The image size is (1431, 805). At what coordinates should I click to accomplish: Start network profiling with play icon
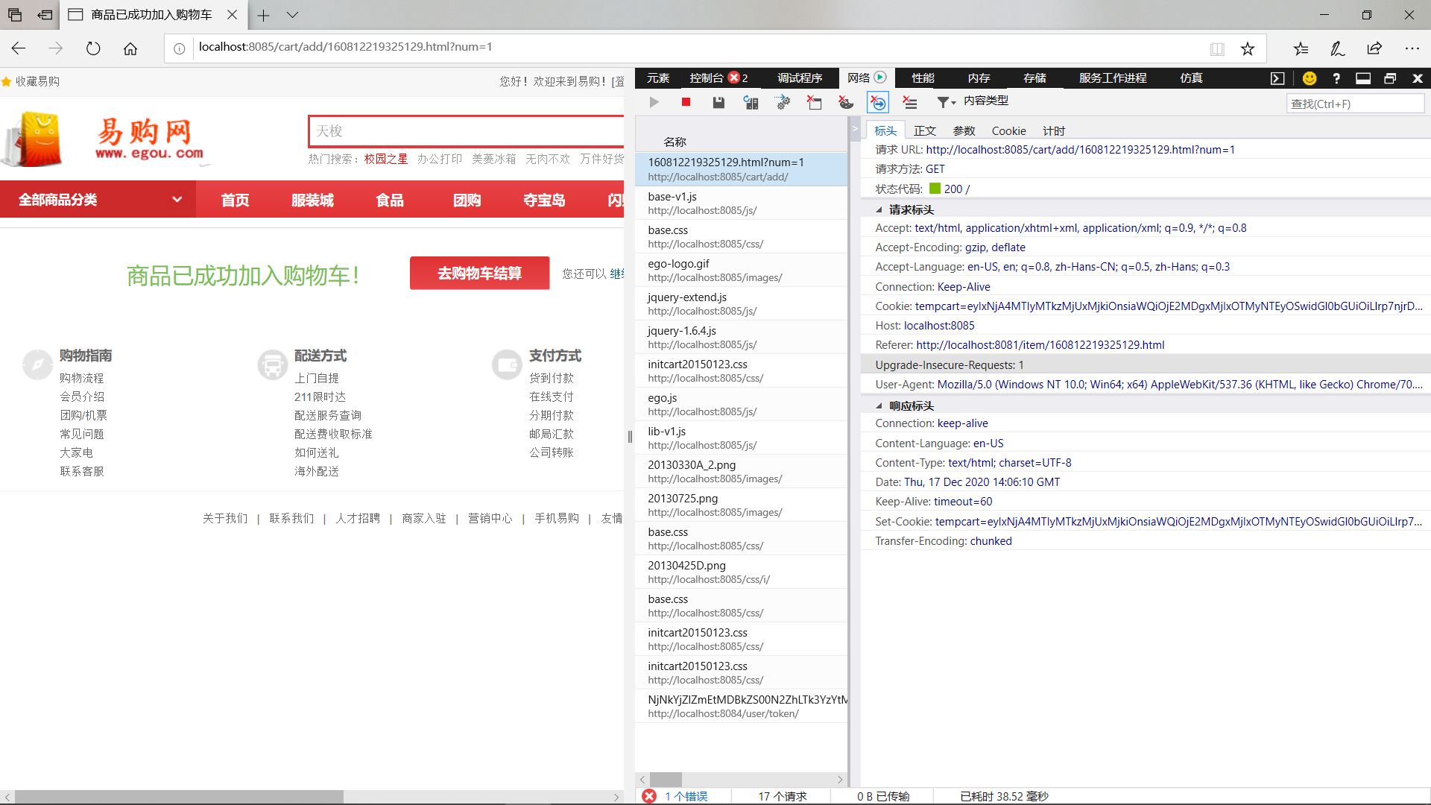coord(654,103)
